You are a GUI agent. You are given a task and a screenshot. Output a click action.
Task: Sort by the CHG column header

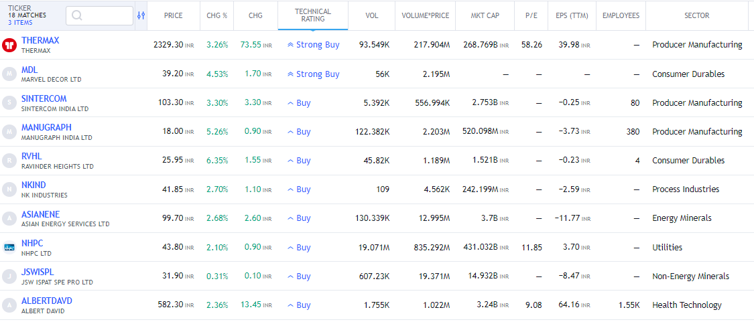point(256,15)
